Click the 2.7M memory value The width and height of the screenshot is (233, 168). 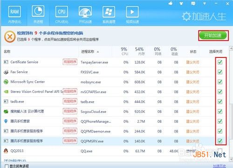coord(141,121)
